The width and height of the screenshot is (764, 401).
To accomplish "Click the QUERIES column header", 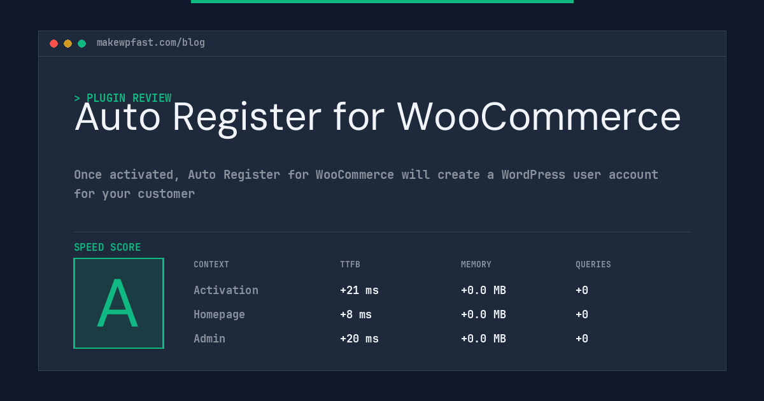I will pyautogui.click(x=593, y=265).
